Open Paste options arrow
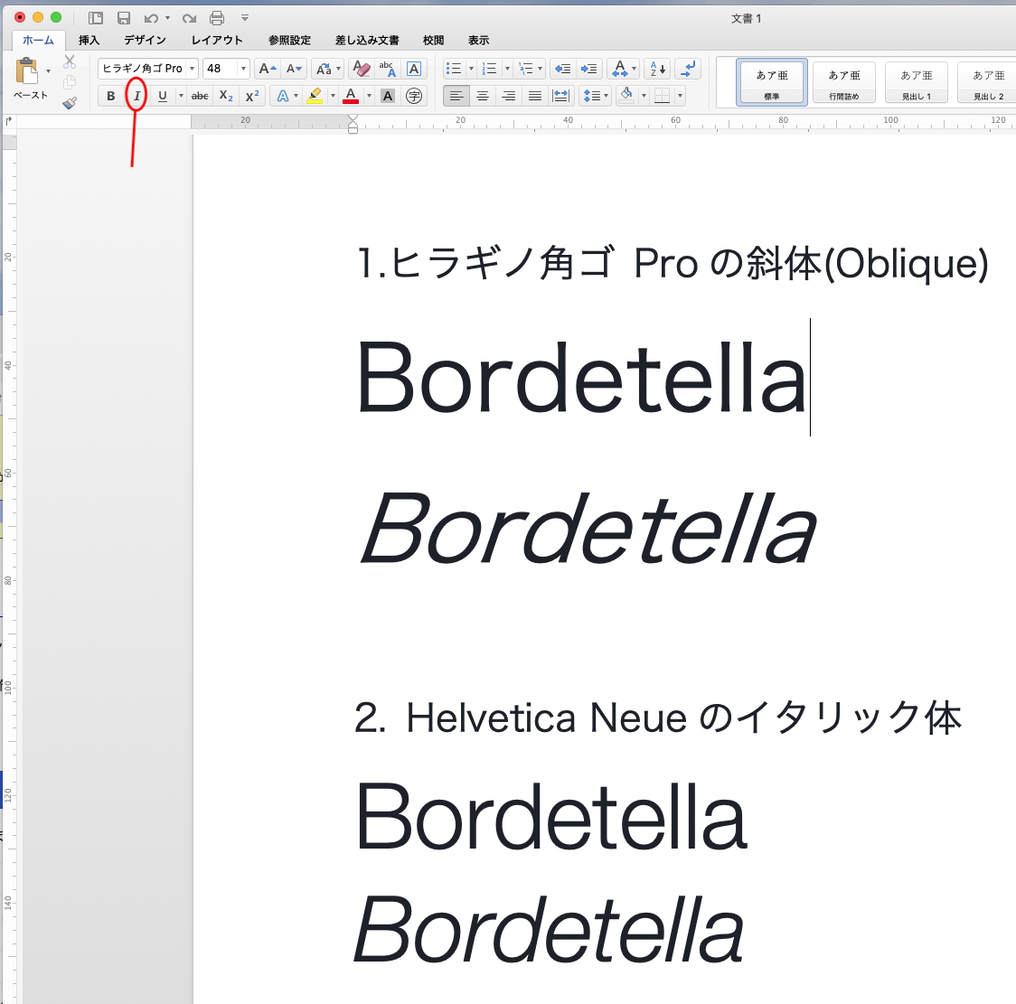The width and height of the screenshot is (1016, 1004). point(48,70)
